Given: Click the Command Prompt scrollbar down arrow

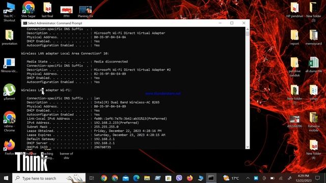Looking at the screenshot, I should coord(248,147).
